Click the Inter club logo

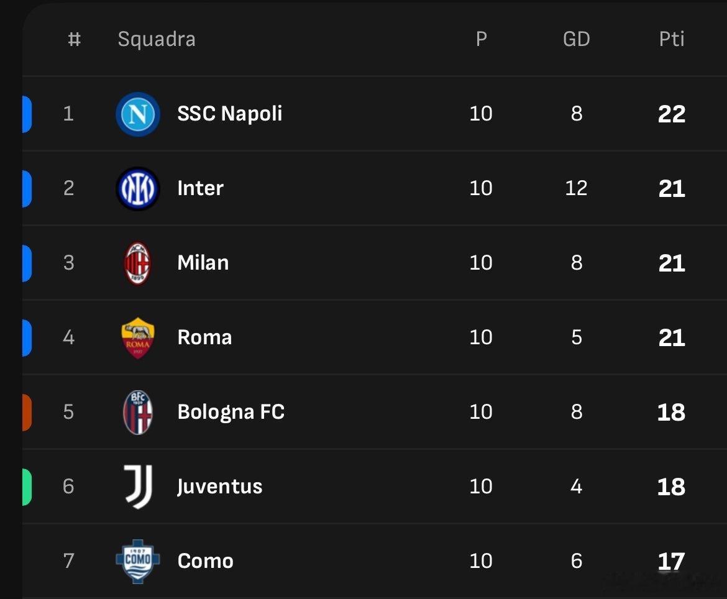point(138,188)
